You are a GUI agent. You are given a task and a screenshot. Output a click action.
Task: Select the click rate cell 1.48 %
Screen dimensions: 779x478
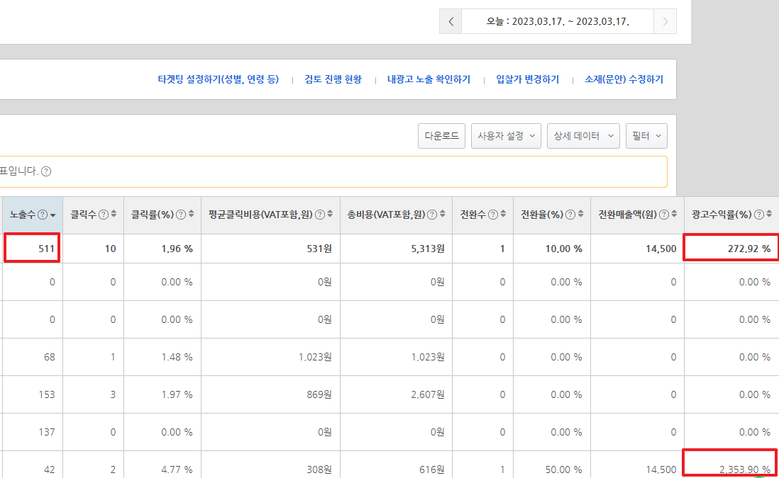[177, 357]
